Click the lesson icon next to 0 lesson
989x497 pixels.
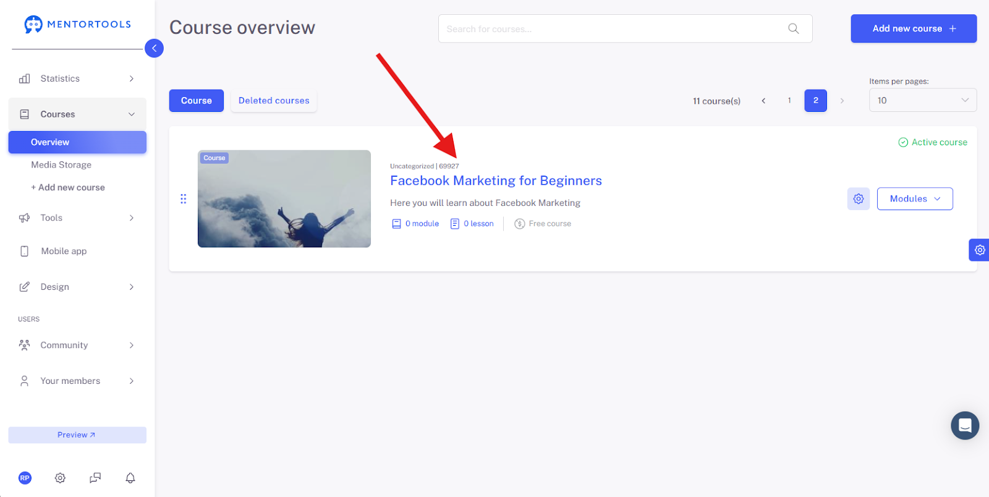[x=455, y=224]
